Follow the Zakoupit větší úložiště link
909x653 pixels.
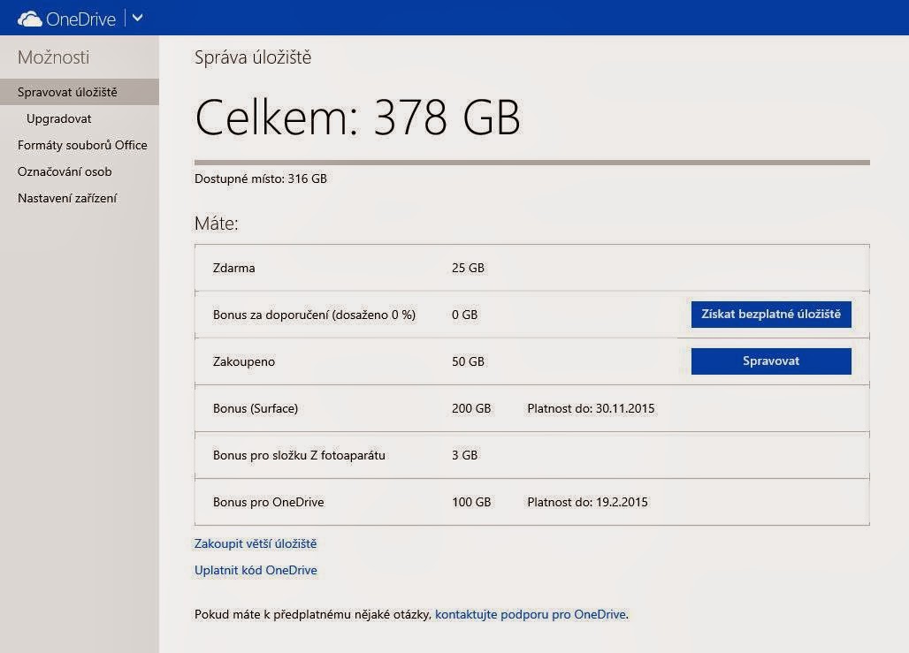click(x=256, y=543)
